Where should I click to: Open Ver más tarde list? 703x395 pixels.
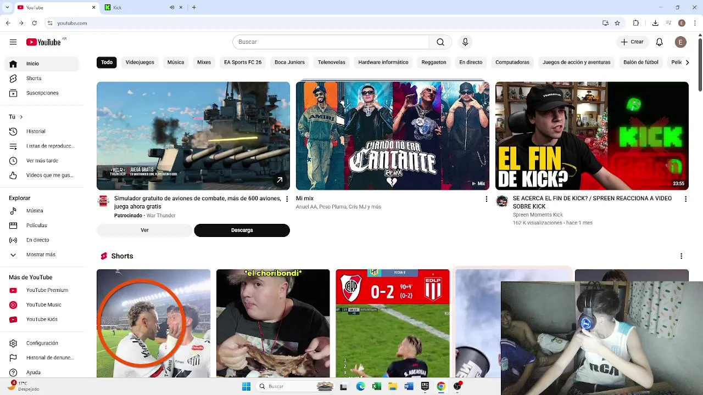42,161
